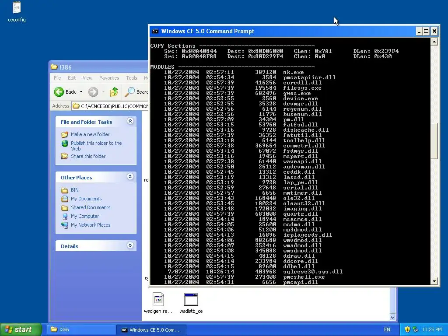The width and height of the screenshot is (448, 336).
Task: Open the Tools menu in I386 window
Action: [131, 78]
